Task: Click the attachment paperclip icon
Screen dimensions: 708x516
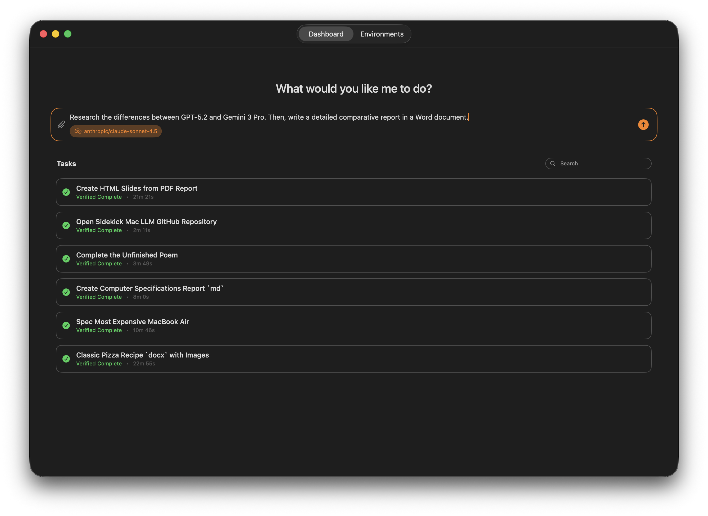Action: pos(61,124)
